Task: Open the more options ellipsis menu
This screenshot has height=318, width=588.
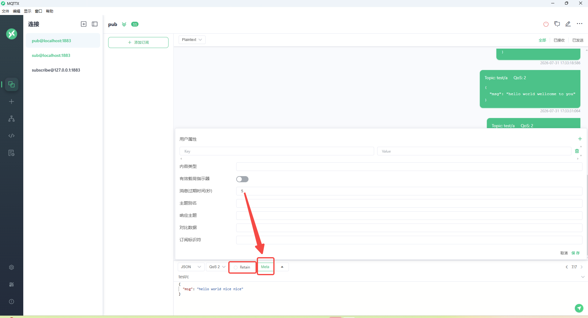Action: point(579,24)
